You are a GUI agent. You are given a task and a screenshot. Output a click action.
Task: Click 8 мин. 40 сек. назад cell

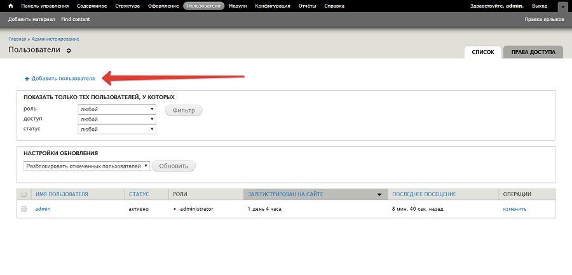pyautogui.click(x=418, y=209)
